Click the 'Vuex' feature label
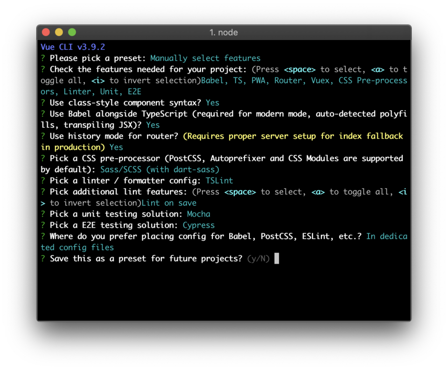This screenshot has width=448, height=370. (x=321, y=80)
